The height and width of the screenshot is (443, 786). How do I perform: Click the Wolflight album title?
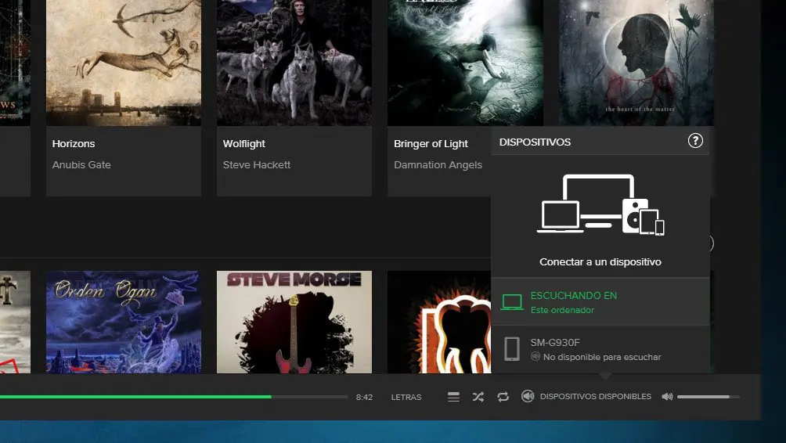pyautogui.click(x=244, y=144)
